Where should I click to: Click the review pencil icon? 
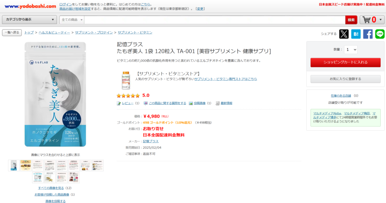(119, 103)
